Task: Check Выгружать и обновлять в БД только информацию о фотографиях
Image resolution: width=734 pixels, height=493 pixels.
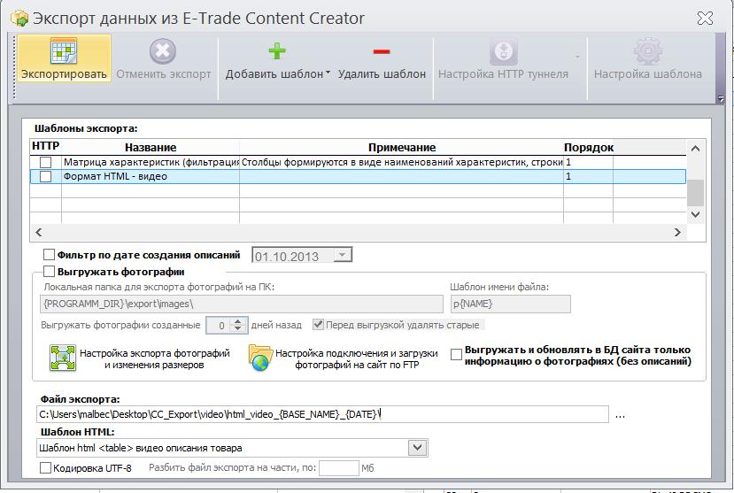Action: 456,355
